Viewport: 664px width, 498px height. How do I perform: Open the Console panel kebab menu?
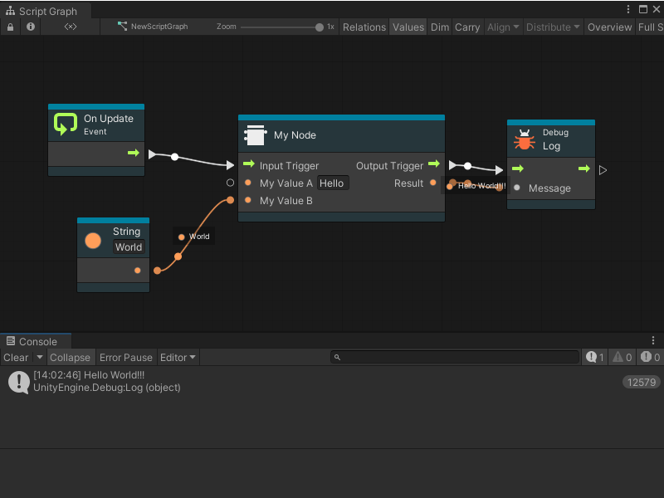coord(653,341)
